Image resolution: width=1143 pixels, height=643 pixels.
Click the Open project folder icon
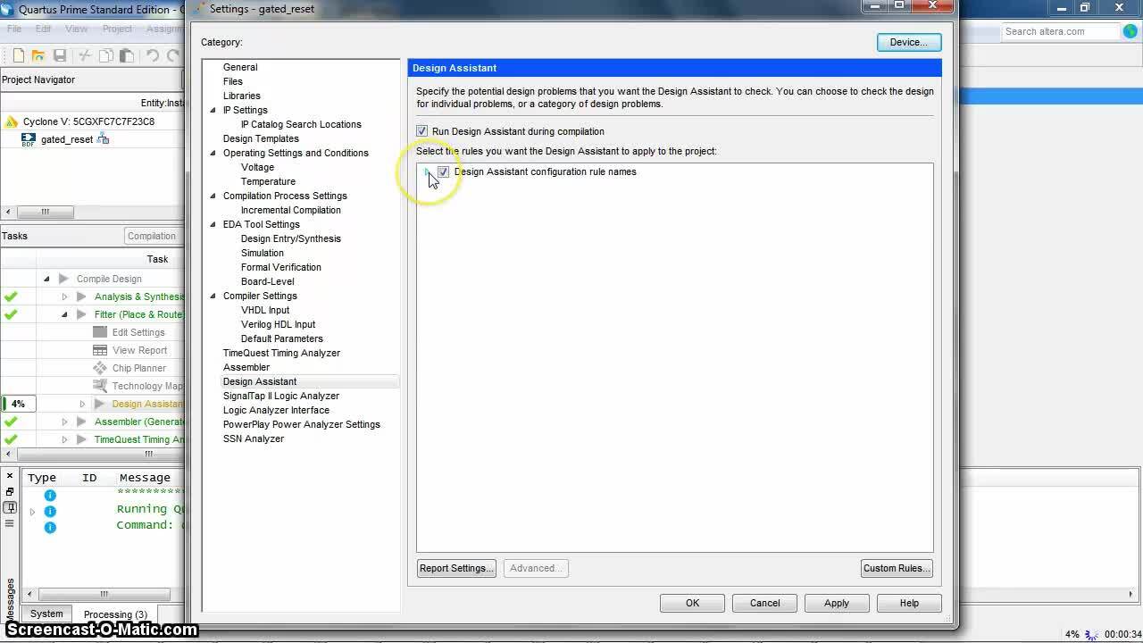coord(38,55)
